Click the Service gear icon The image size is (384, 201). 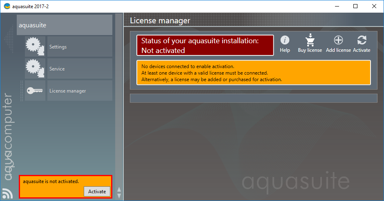pos(35,68)
